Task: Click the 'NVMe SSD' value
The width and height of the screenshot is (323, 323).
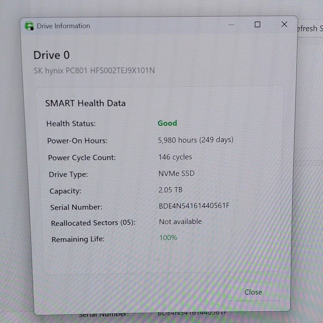Action: [176, 174]
